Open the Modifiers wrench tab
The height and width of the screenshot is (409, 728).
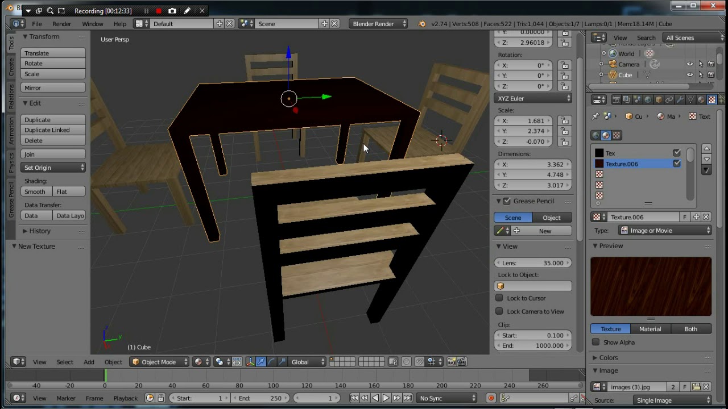click(680, 100)
